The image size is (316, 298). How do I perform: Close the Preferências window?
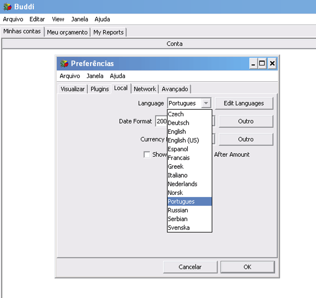(272, 64)
